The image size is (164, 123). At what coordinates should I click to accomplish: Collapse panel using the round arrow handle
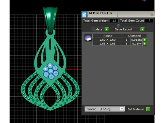coord(118,25)
